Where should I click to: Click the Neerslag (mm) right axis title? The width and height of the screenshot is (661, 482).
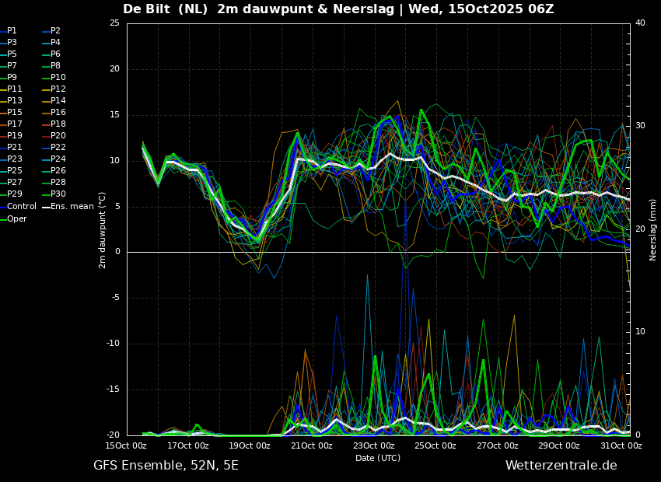click(652, 229)
